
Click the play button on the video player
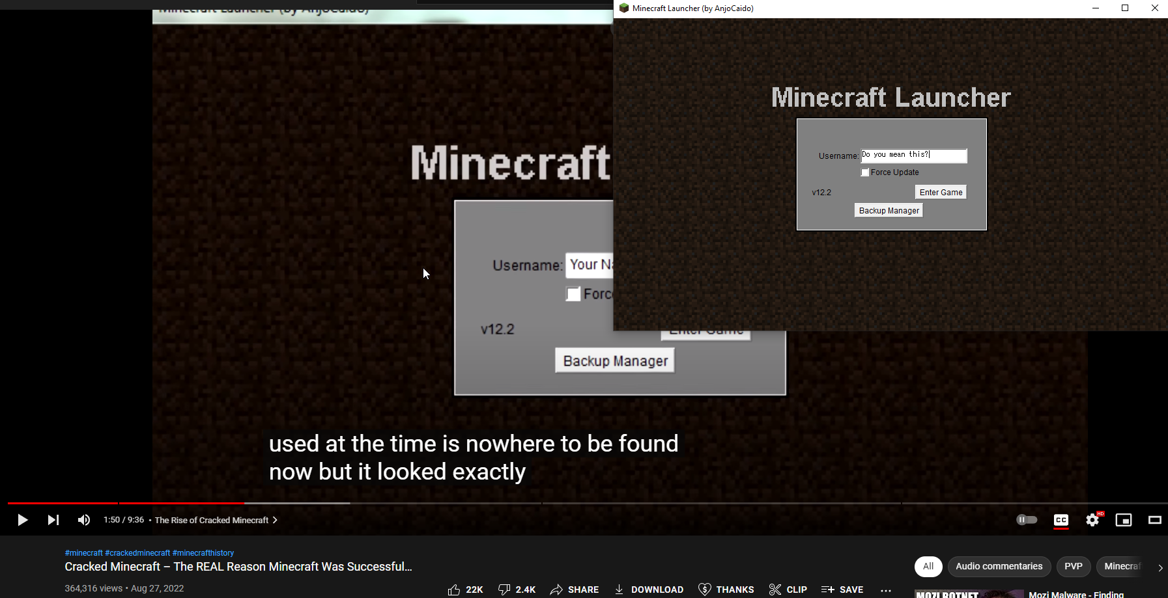22,520
